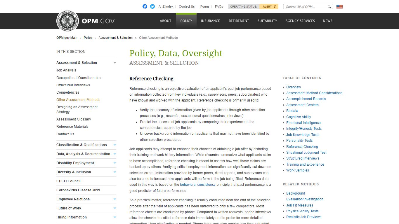This screenshot has height=224, width=399.
Task: Open the Retirement menu
Action: pyautogui.click(x=239, y=21)
